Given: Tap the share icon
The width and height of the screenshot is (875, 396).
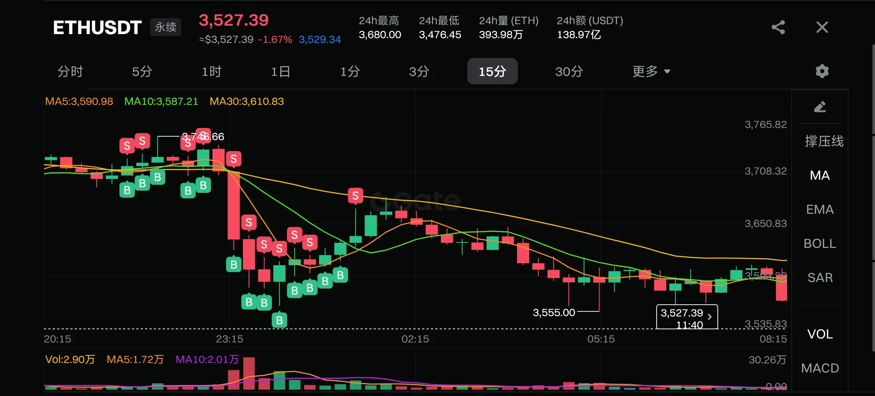Looking at the screenshot, I should [x=778, y=27].
